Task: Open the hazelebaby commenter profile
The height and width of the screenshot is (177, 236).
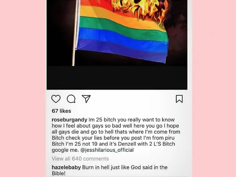Action: tap(66, 167)
